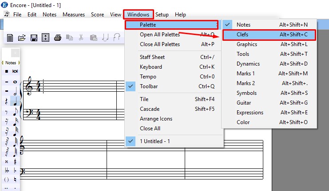Image resolution: width=329 pixels, height=191 pixels.
Task: Switch to the next palette with right arrow
Action: [19, 62]
